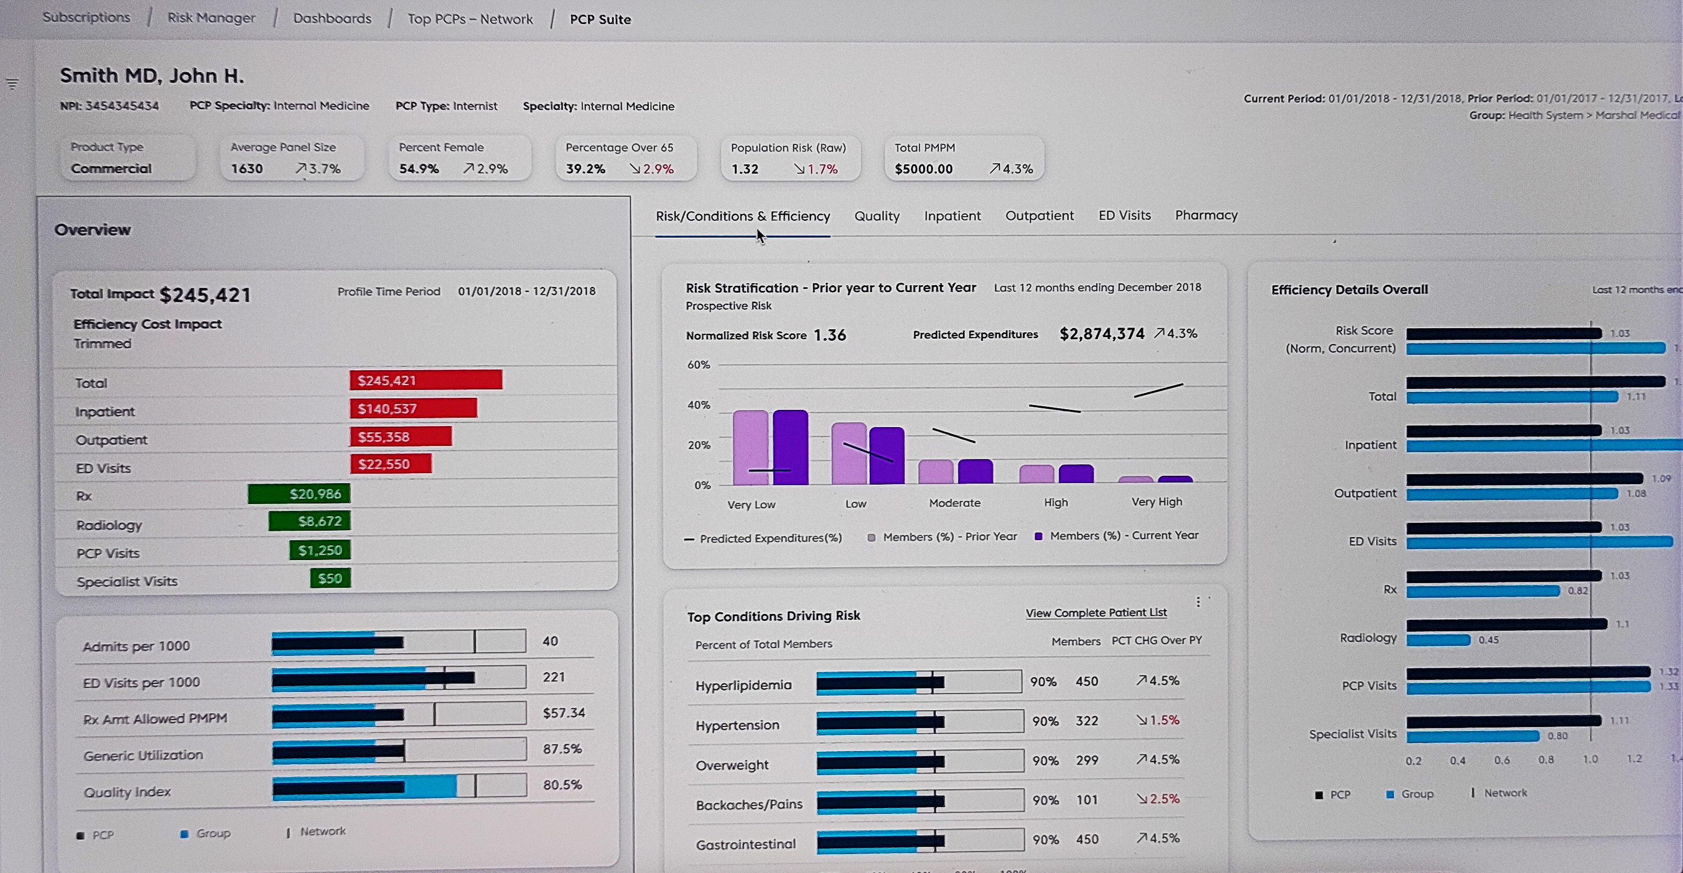Click the Predicted Expenditures upward trend arrow
The image size is (1683, 873).
(1159, 334)
